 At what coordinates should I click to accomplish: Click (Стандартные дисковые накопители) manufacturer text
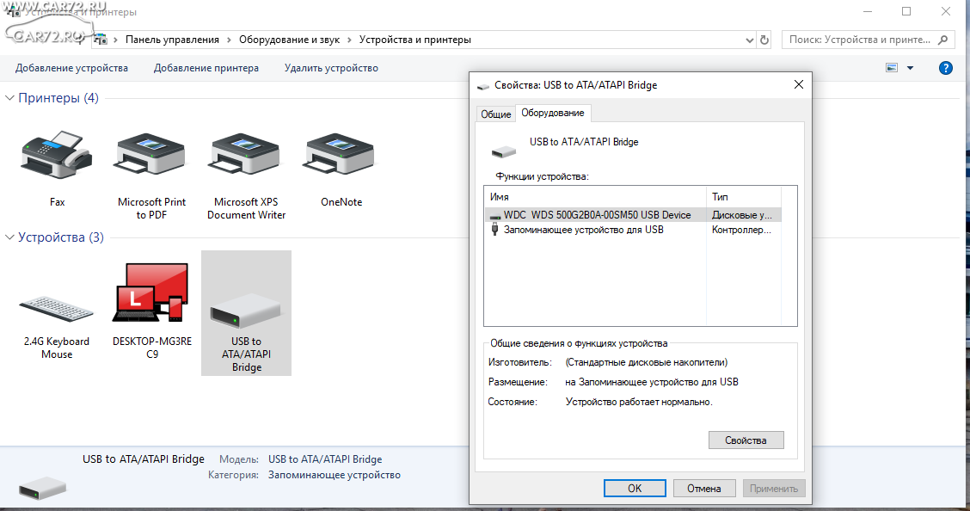point(647,362)
